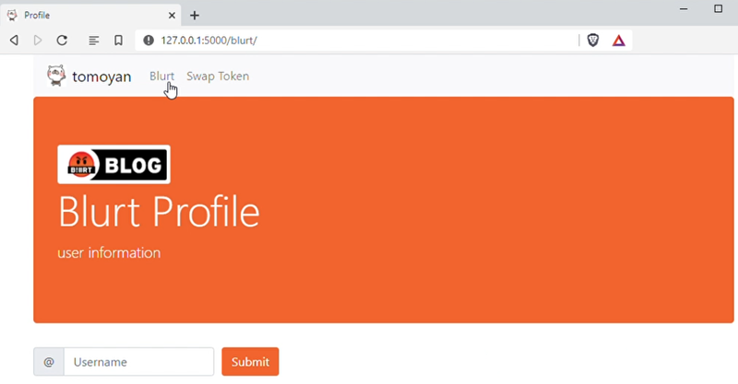Click the browser back arrow icon

click(x=14, y=41)
